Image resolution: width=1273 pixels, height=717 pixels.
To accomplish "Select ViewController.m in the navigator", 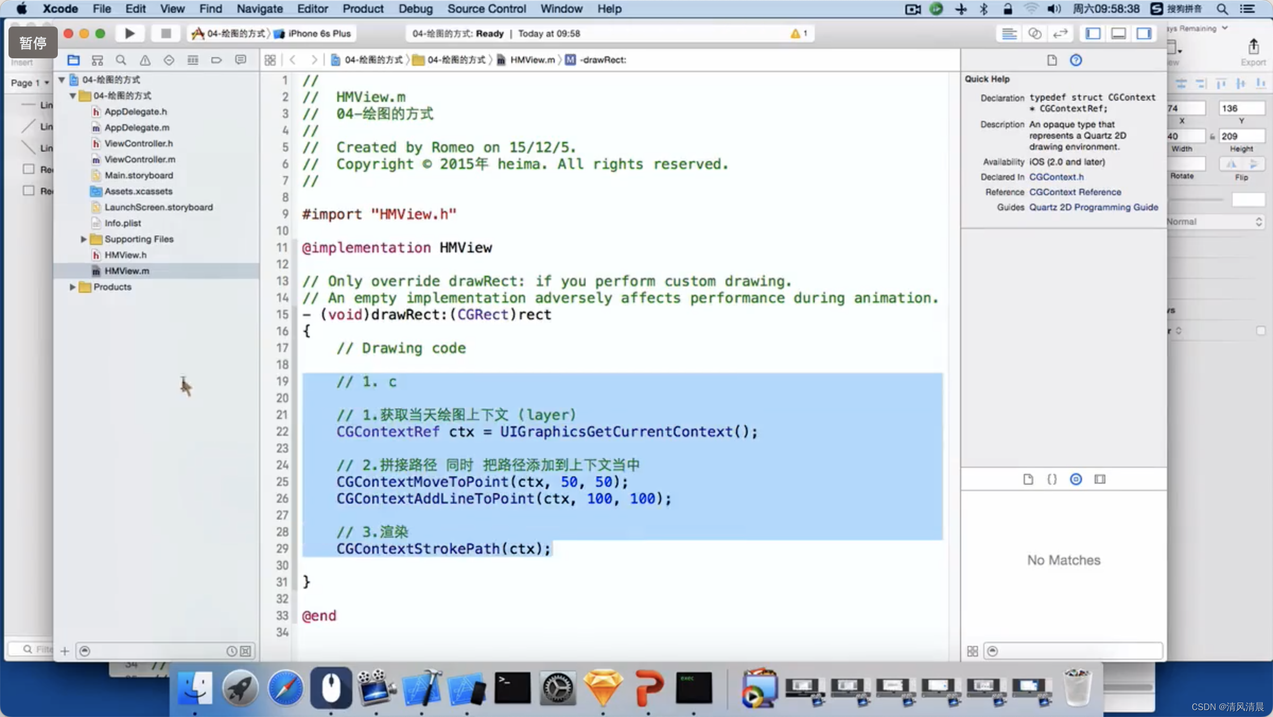I will [139, 159].
